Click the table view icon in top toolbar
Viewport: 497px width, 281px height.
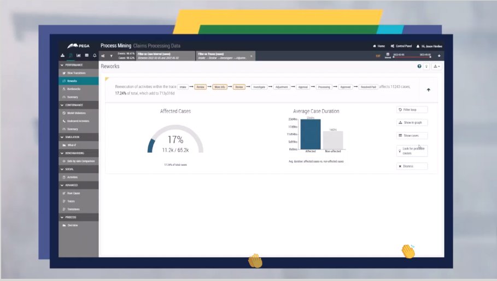coord(86,55)
